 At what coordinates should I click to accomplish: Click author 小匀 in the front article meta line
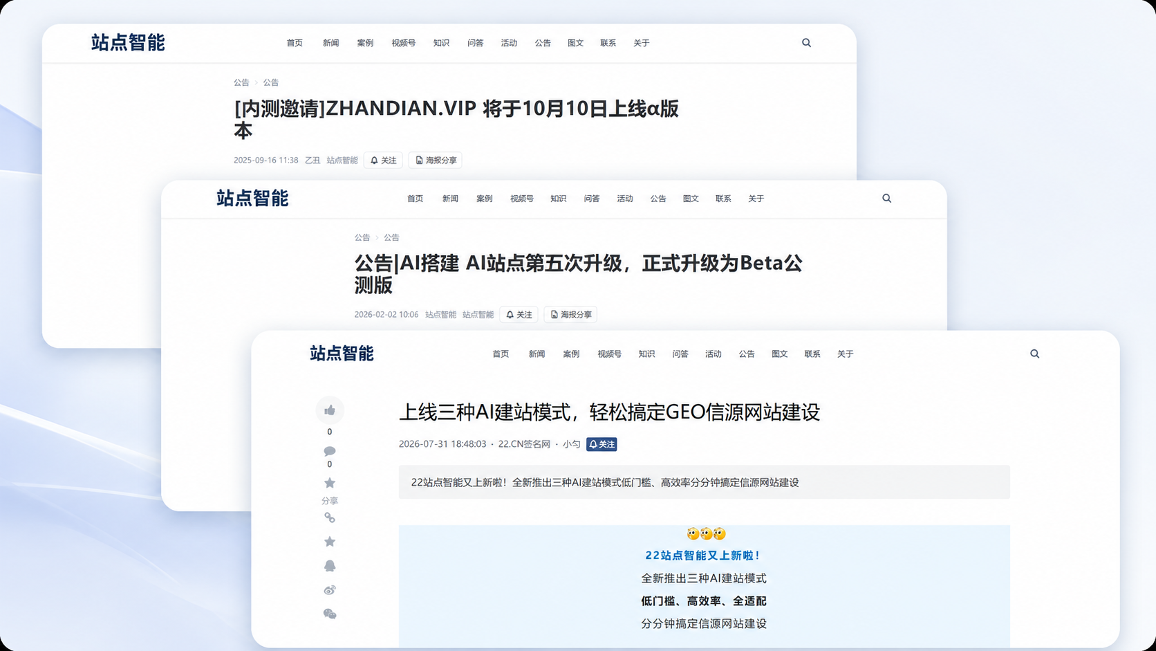click(x=571, y=444)
